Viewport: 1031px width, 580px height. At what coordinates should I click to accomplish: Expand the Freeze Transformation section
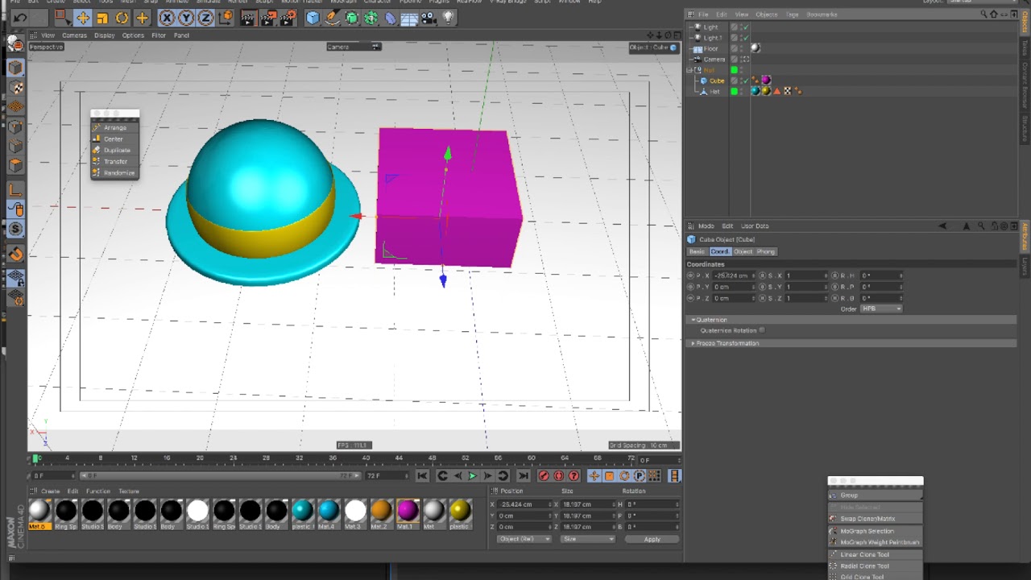point(693,343)
